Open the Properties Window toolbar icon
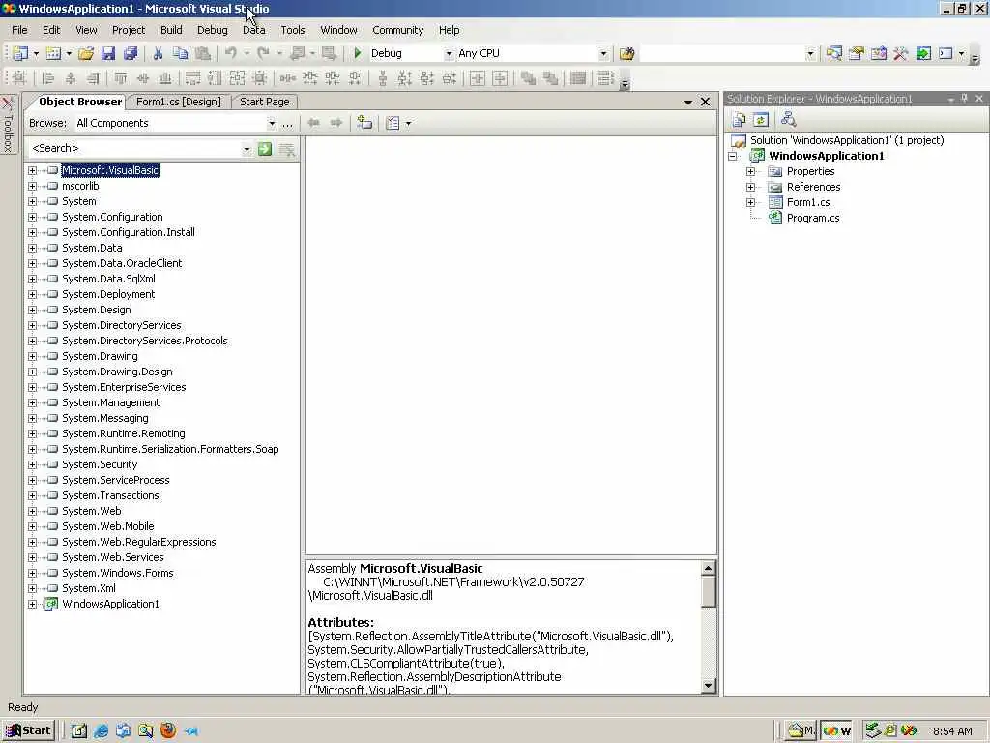Viewport: 990px width, 743px height. (857, 54)
